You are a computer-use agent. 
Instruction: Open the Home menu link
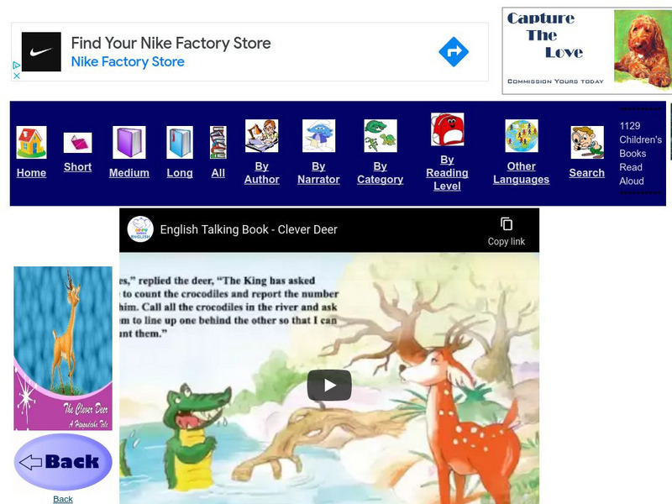[x=31, y=173]
